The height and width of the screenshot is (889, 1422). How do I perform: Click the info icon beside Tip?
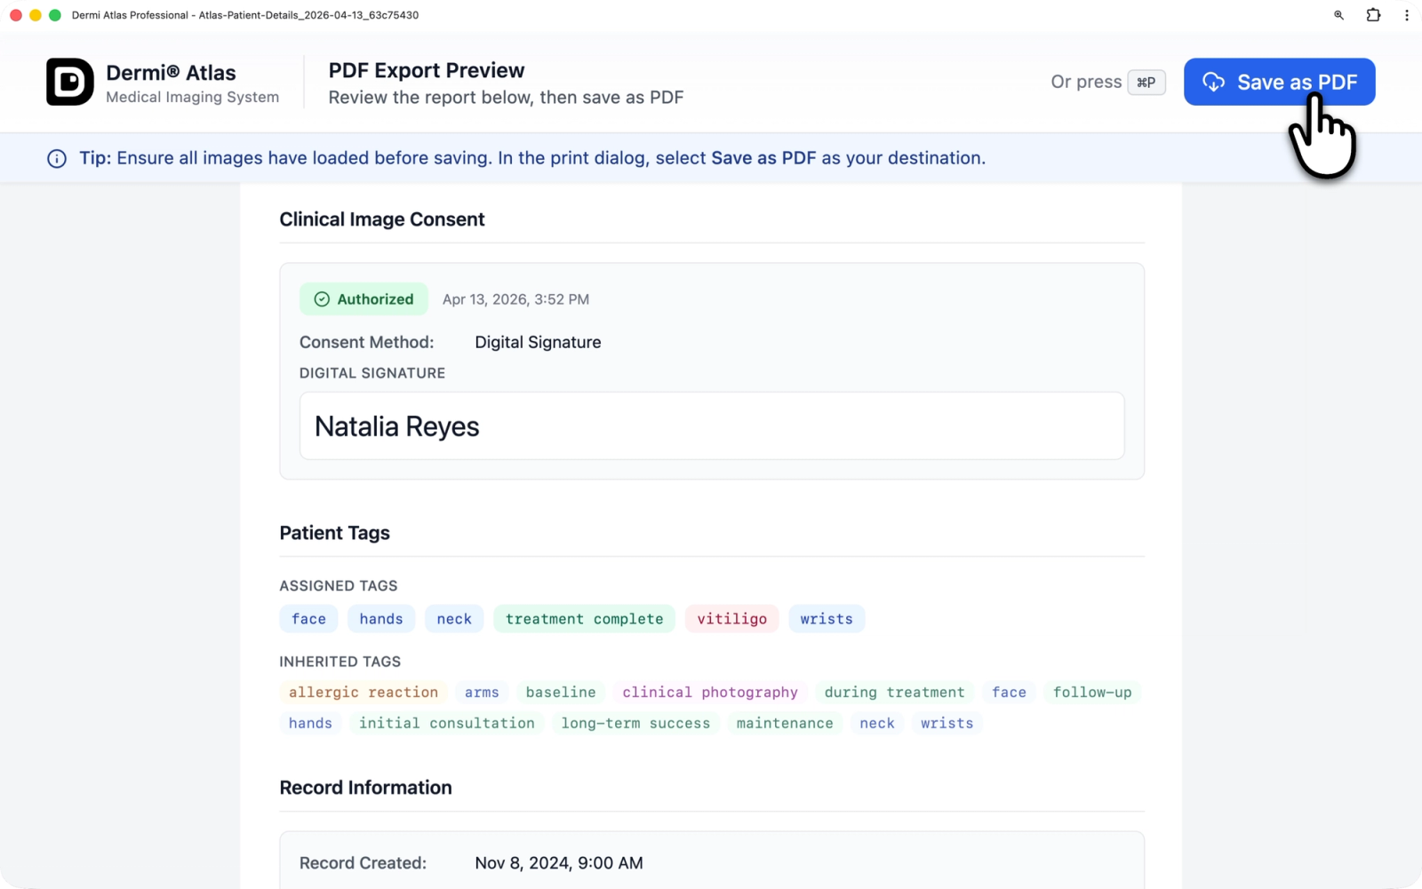tap(57, 159)
